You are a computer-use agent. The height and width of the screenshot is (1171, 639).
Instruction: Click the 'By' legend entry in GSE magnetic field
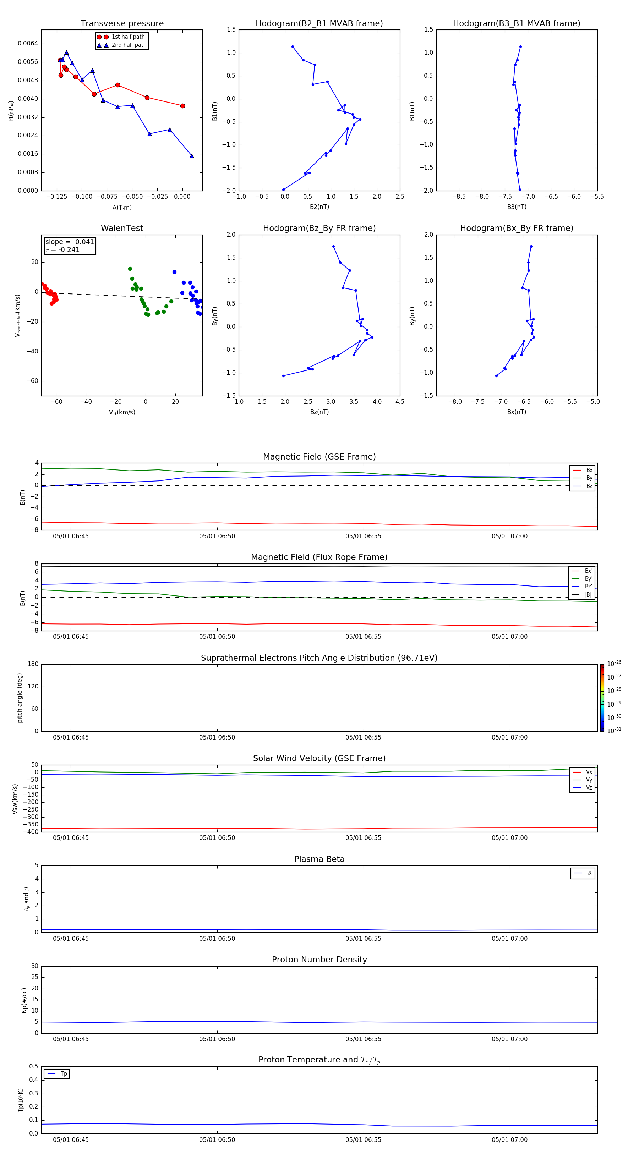(583, 478)
